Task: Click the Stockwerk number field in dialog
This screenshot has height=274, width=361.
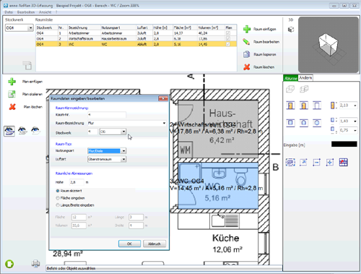Action: pos(92,132)
